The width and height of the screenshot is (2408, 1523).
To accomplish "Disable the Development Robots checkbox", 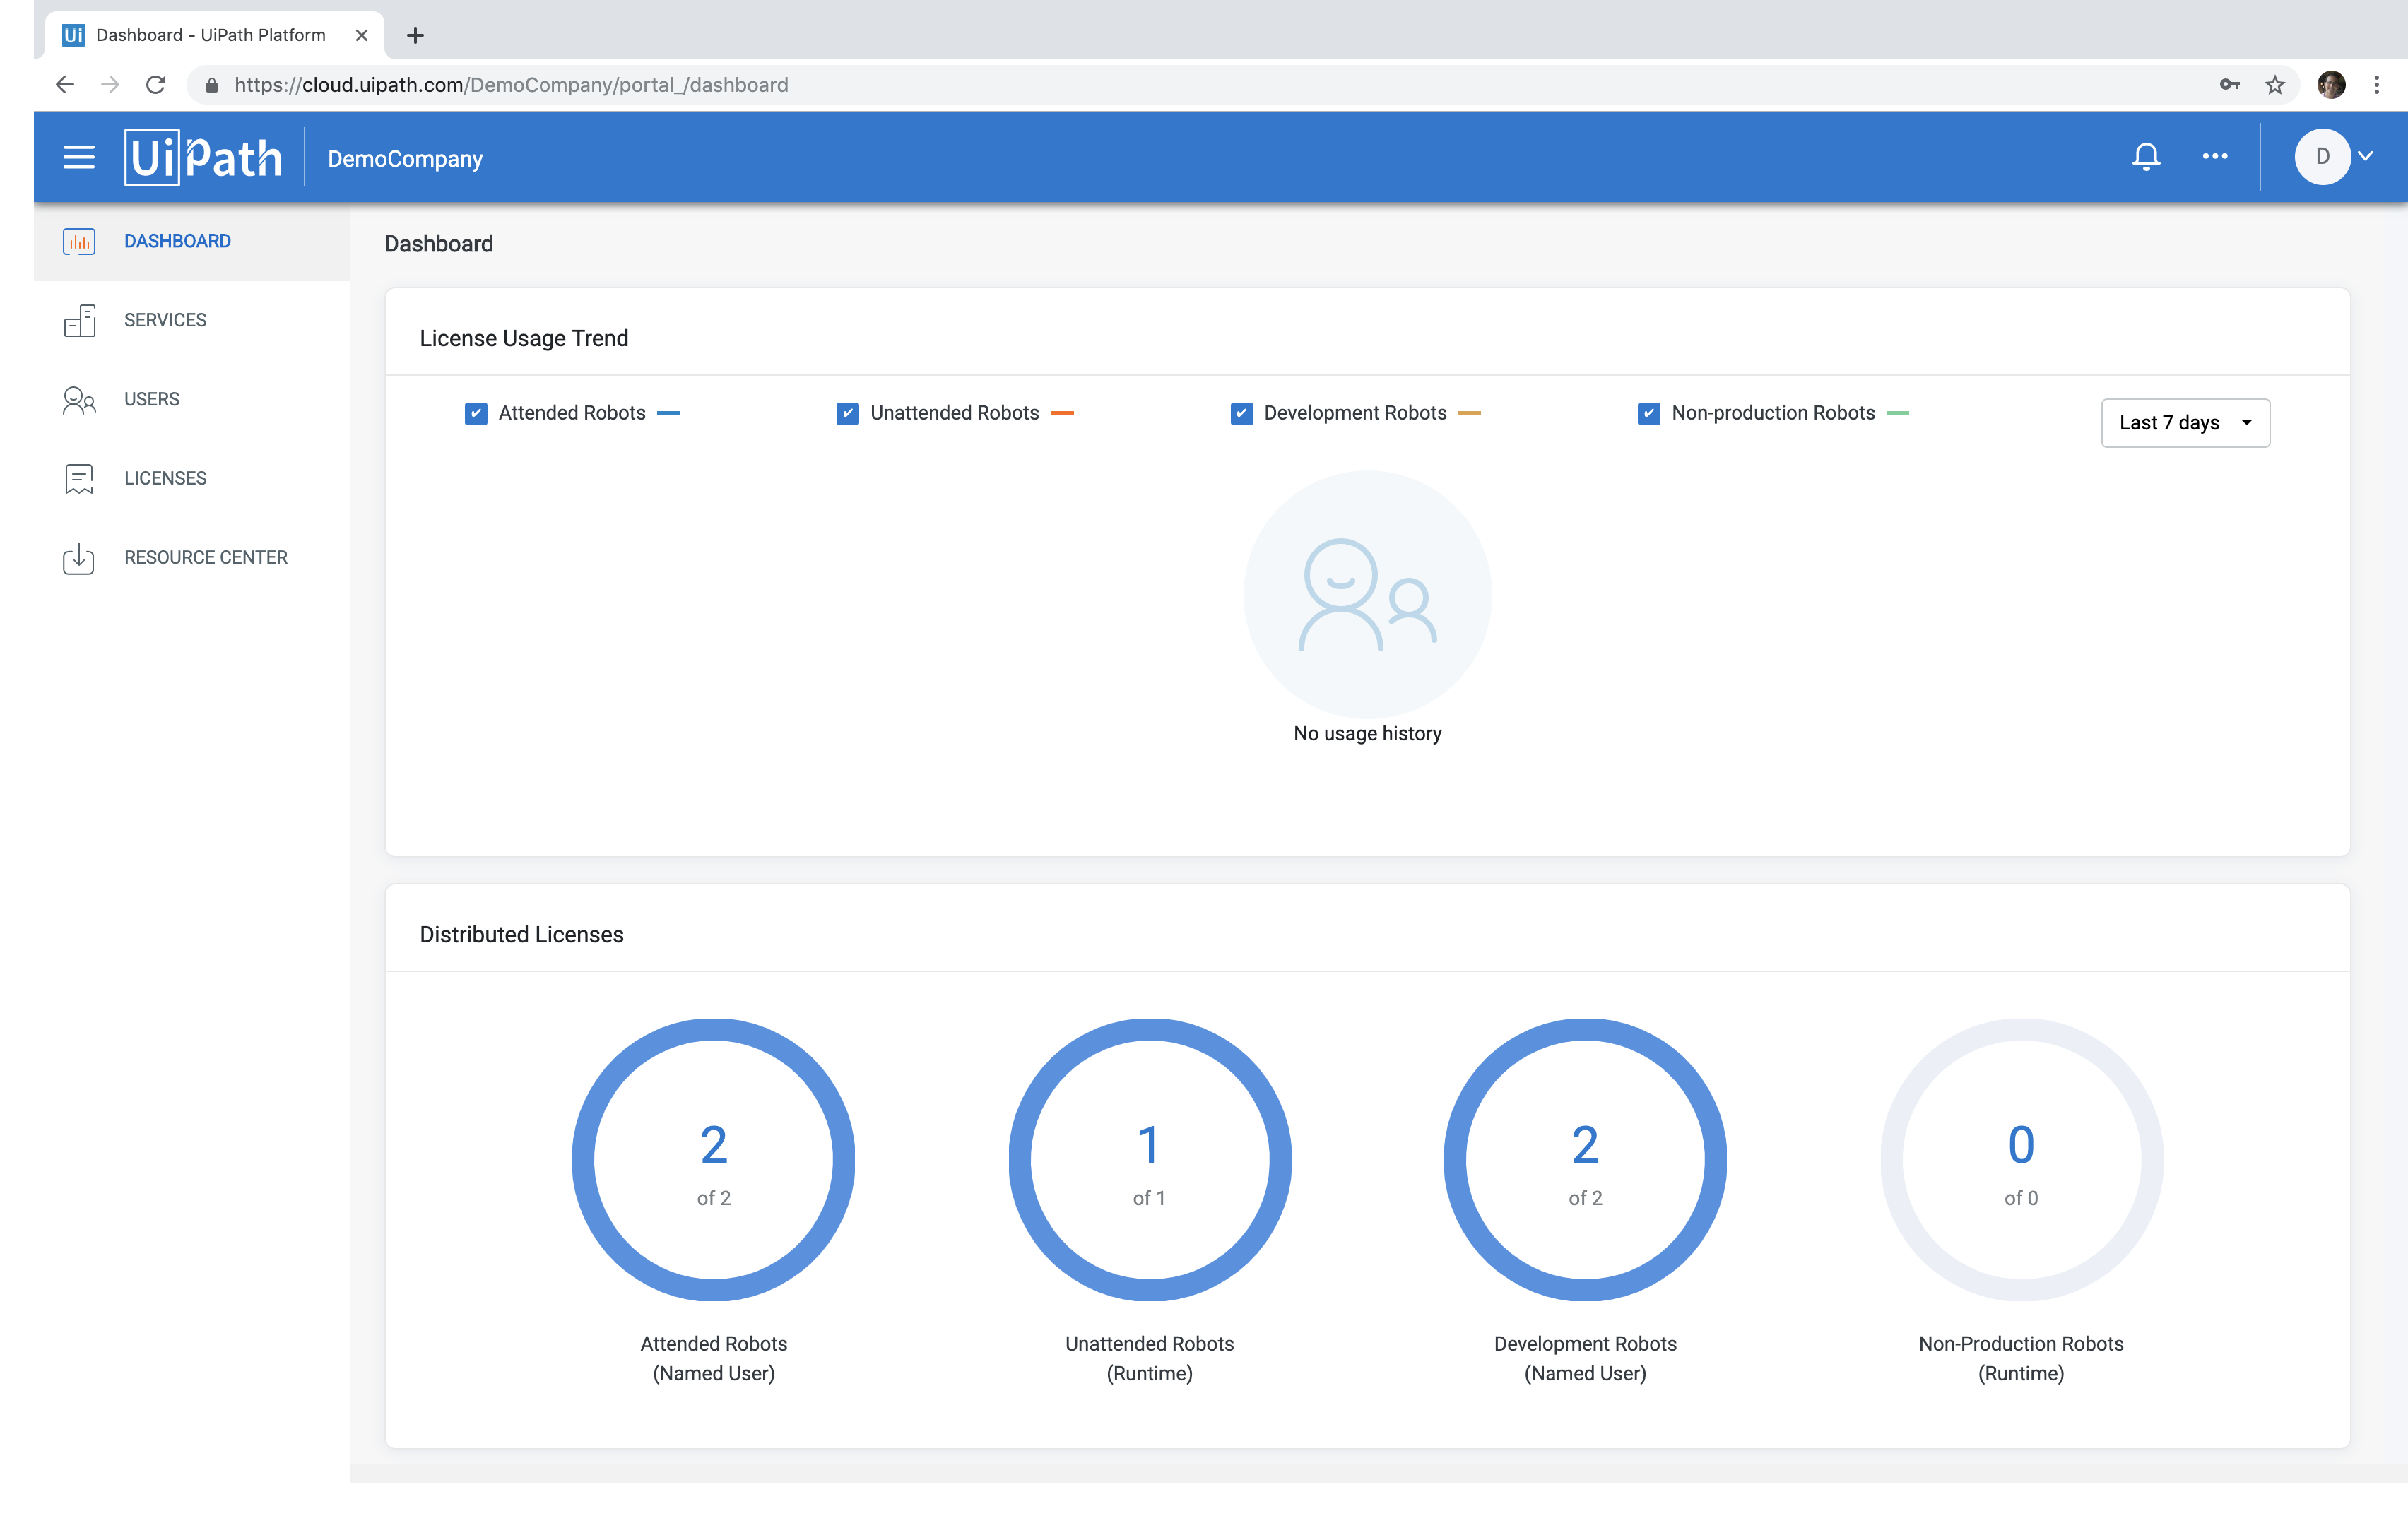I will [1241, 413].
